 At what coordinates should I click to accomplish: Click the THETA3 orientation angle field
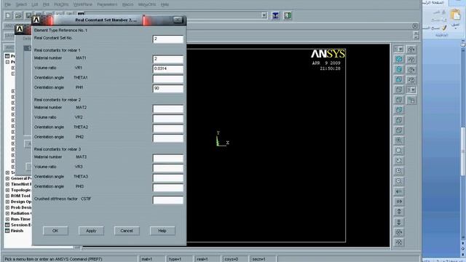(168, 178)
